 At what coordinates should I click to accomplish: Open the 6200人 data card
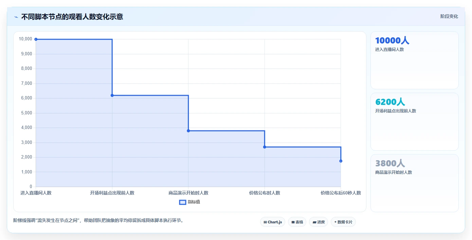(414, 122)
